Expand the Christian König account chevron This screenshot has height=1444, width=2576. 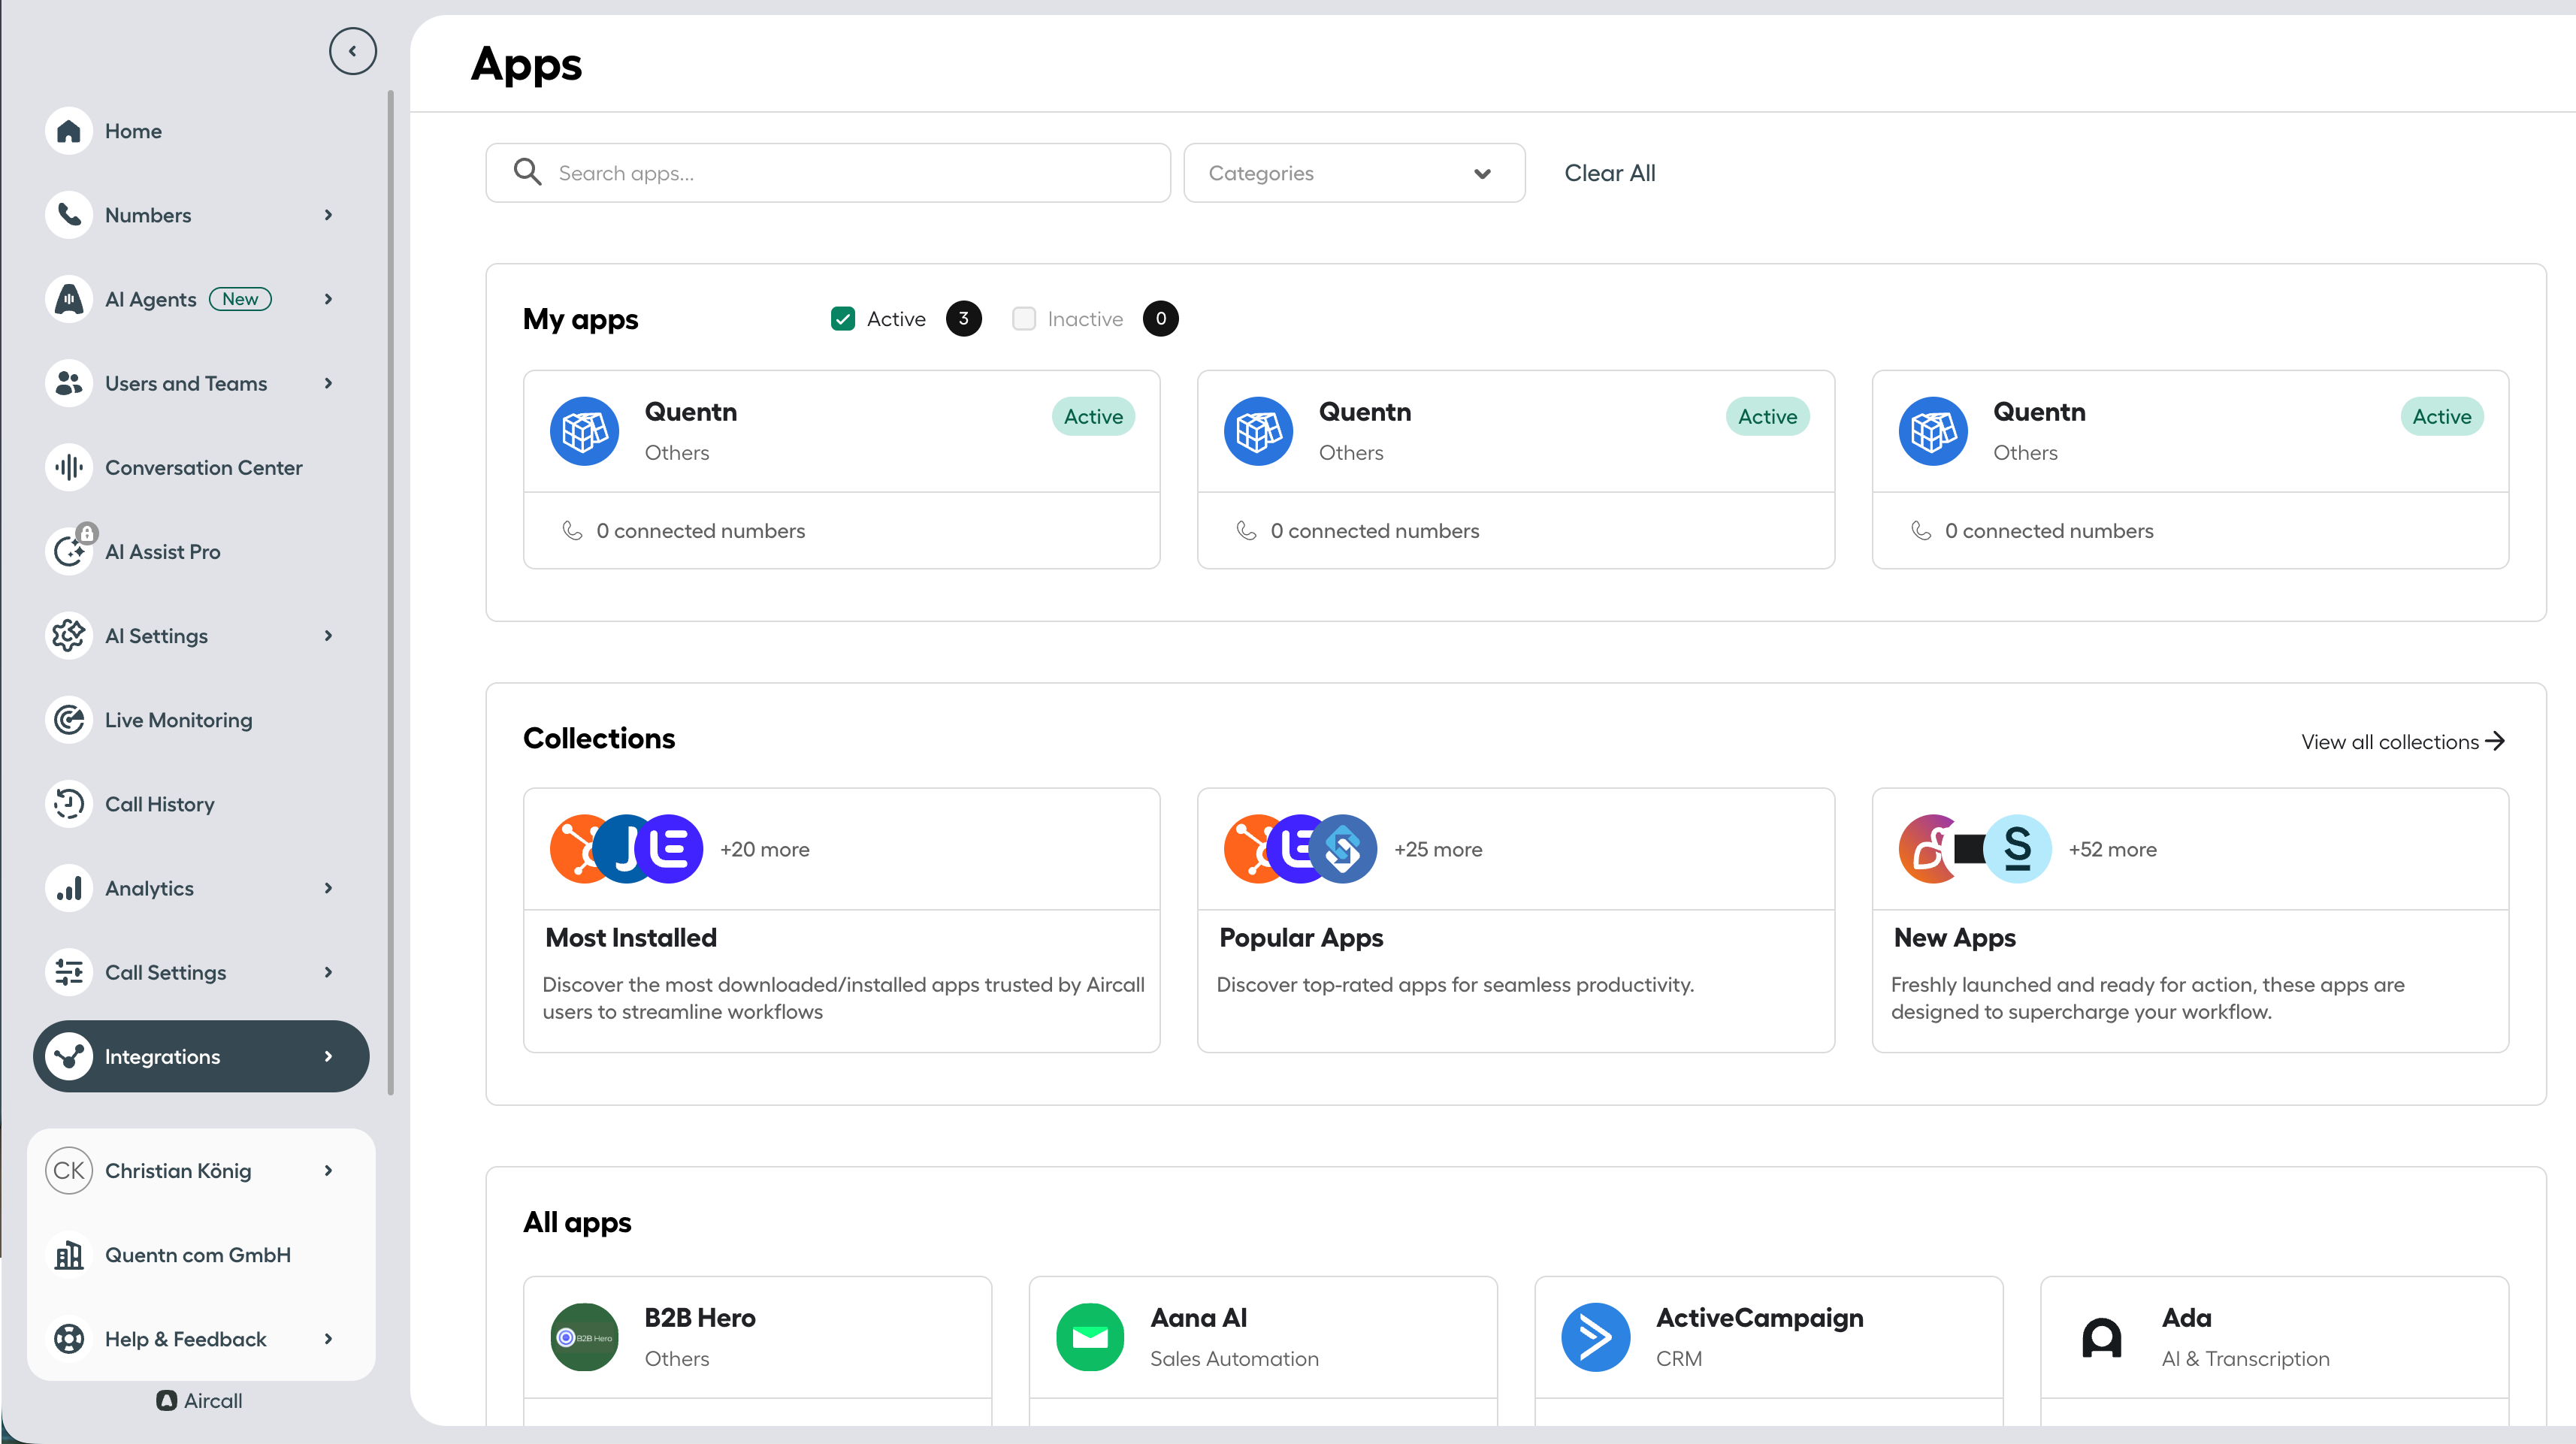[x=328, y=1170]
